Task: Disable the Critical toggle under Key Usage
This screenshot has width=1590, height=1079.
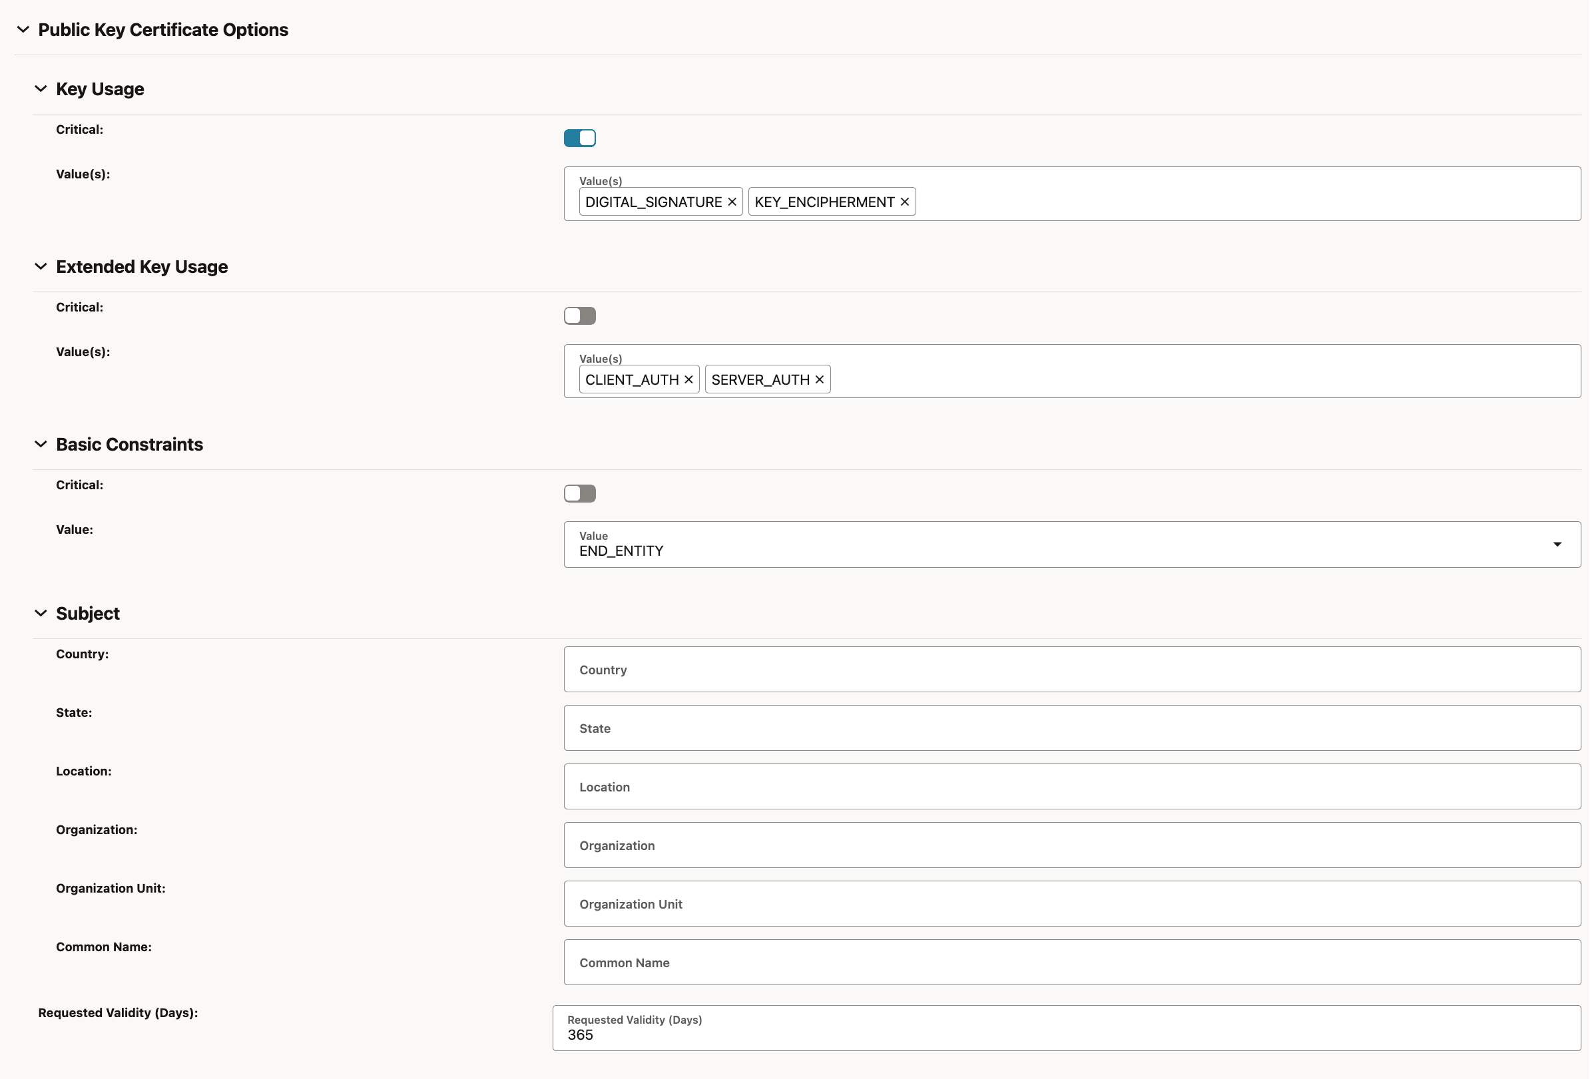Action: [579, 137]
